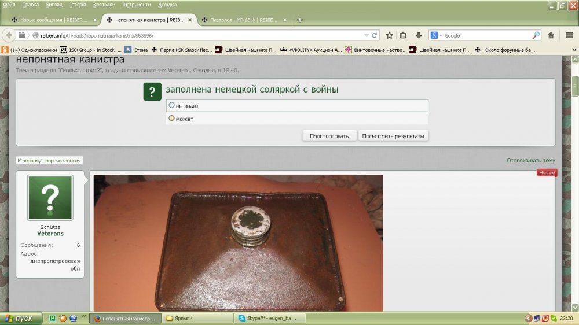
Task: Click the 'Отслеживать тему' link
Action: tap(530, 161)
